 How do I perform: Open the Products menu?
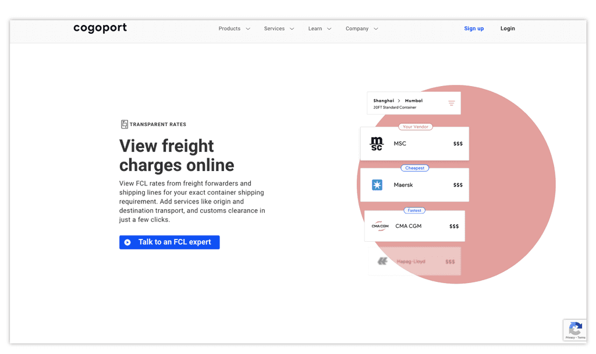229,28
